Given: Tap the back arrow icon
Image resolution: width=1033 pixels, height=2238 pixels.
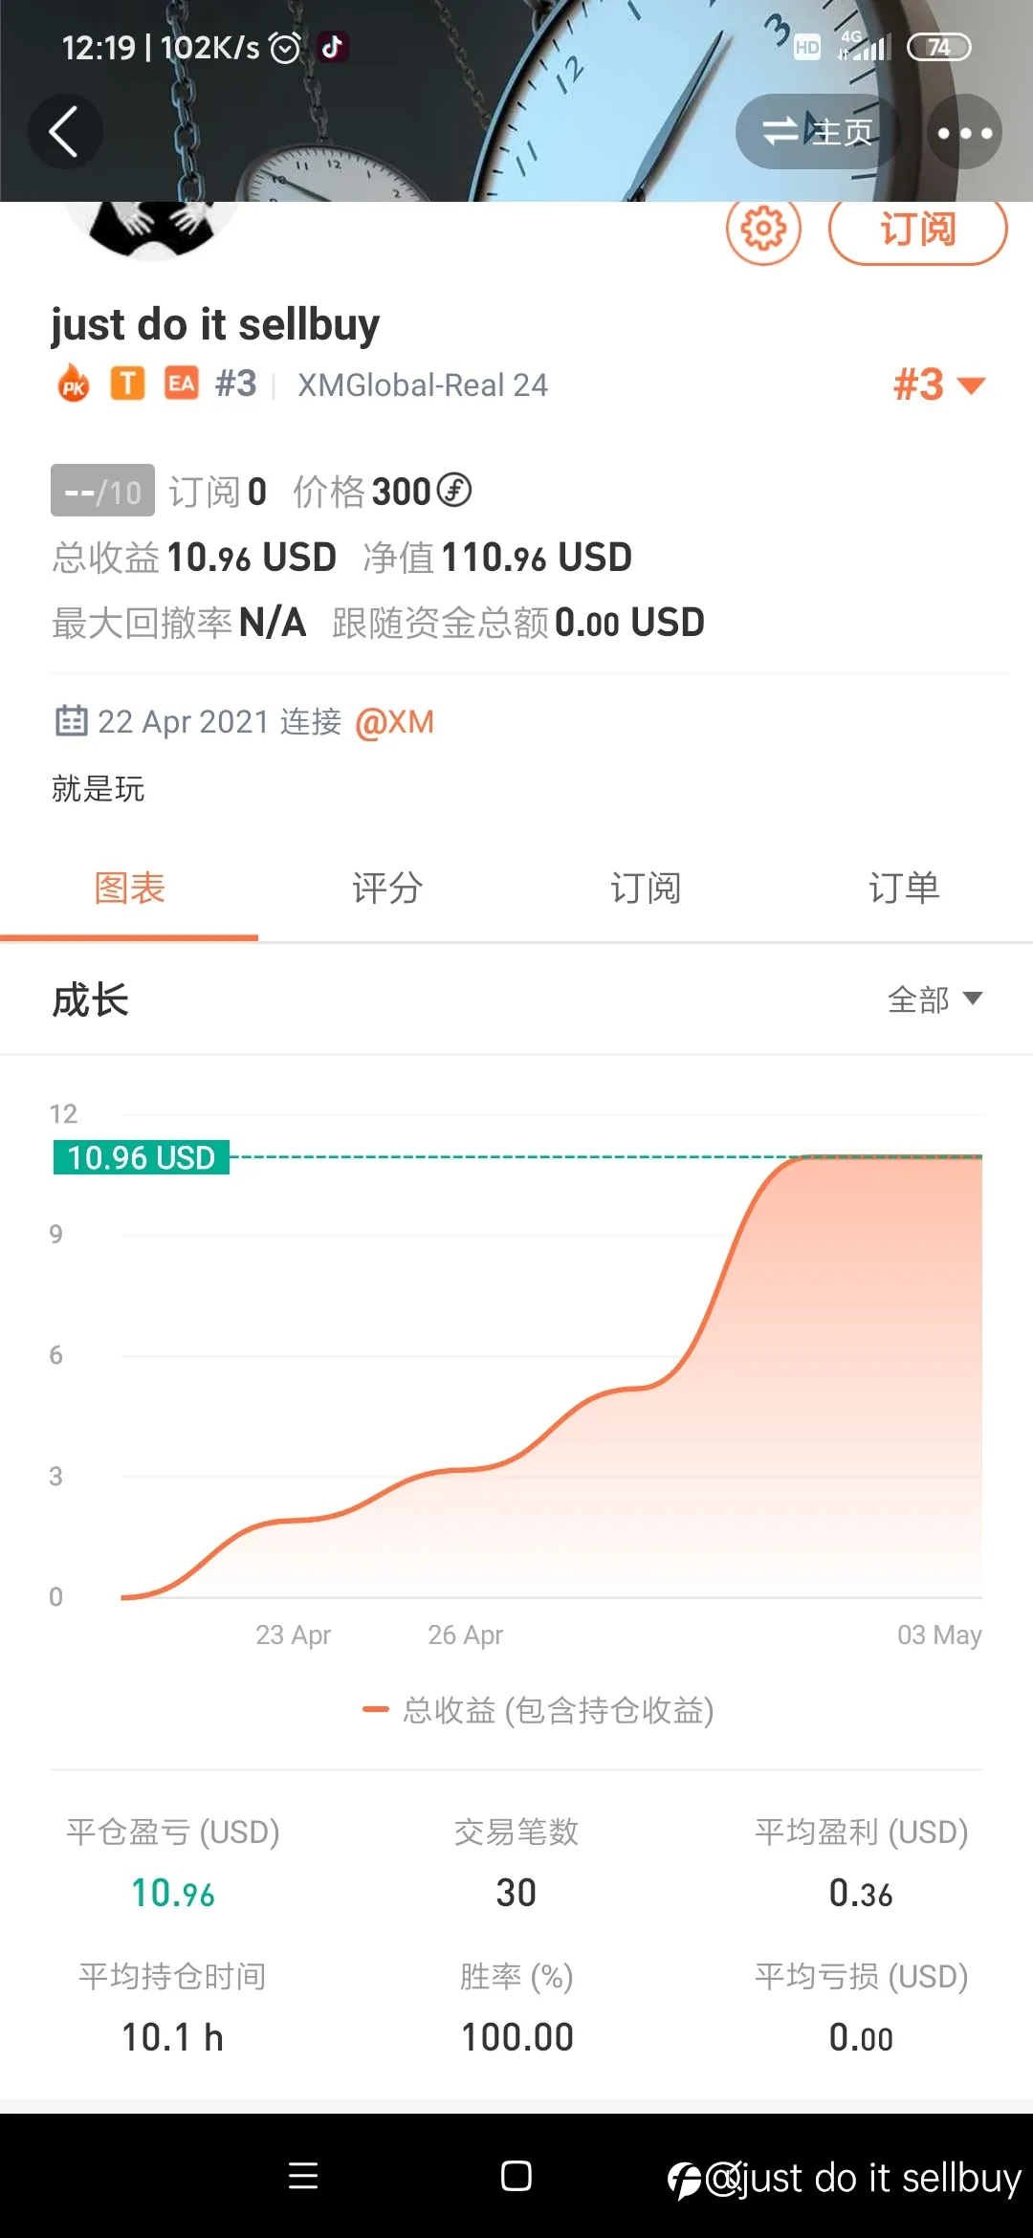Looking at the screenshot, I should pos(64,132).
